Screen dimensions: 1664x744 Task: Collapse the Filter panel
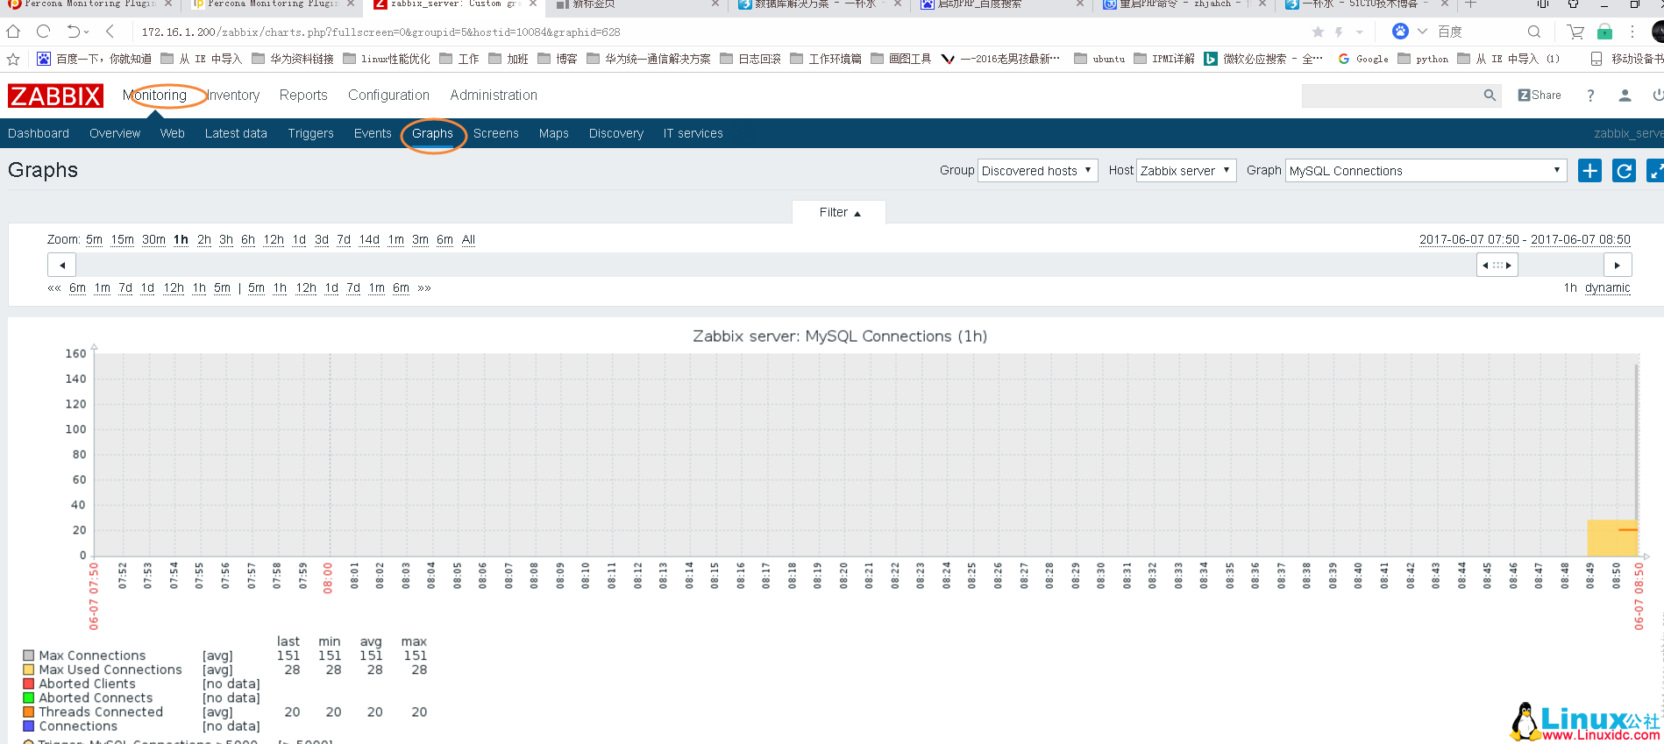839,212
